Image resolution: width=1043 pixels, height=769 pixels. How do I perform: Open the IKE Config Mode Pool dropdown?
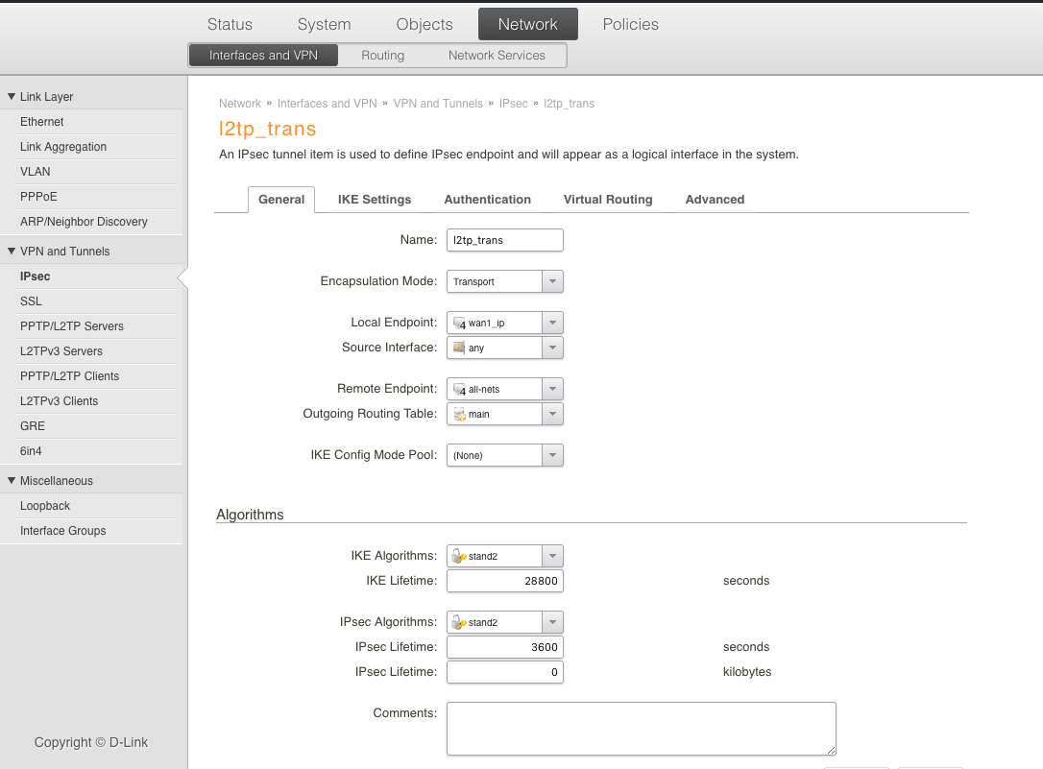pyautogui.click(x=552, y=455)
